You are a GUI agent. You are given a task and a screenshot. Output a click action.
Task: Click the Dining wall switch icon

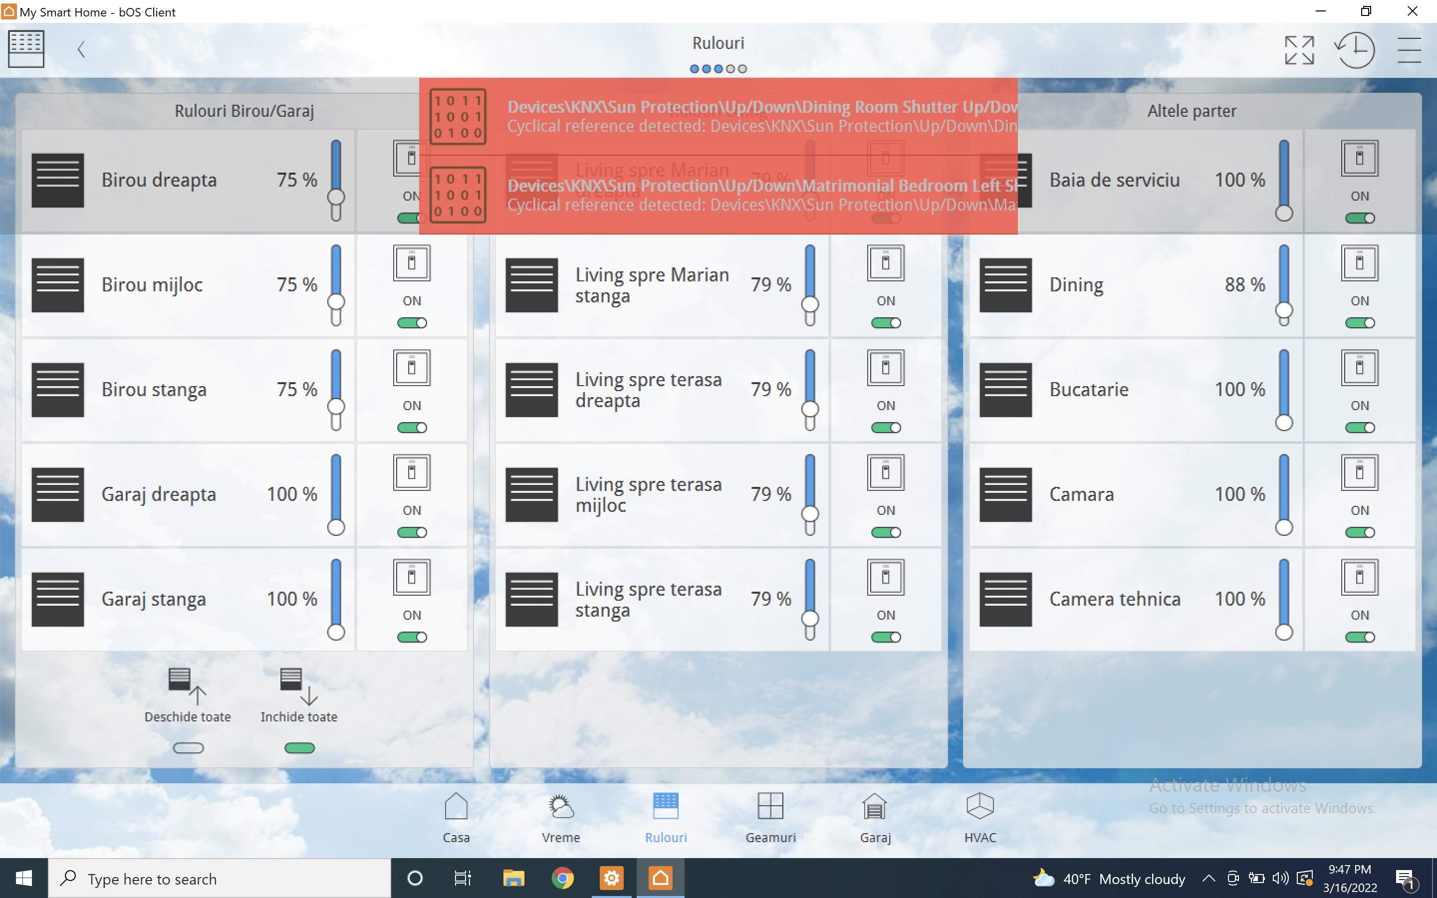point(1359,263)
